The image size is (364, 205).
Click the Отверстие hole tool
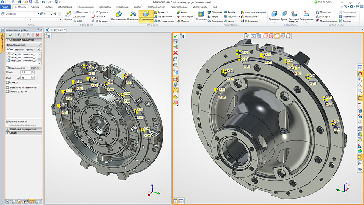coord(201,16)
